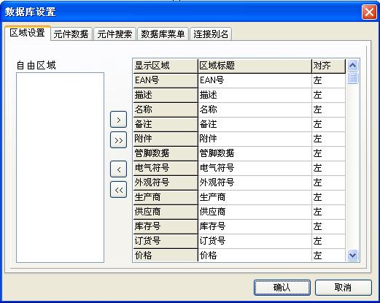The width and height of the screenshot is (380, 303).
Task: Click the single left arrow move button
Action: point(118,169)
